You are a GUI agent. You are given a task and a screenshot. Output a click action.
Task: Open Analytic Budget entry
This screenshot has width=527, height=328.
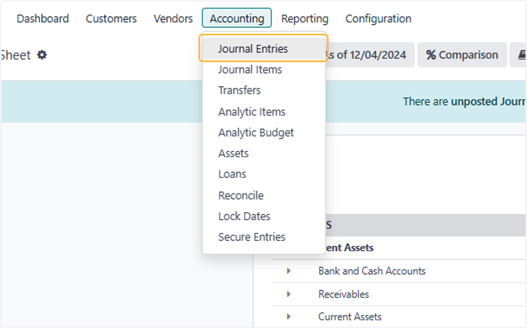[263, 132]
